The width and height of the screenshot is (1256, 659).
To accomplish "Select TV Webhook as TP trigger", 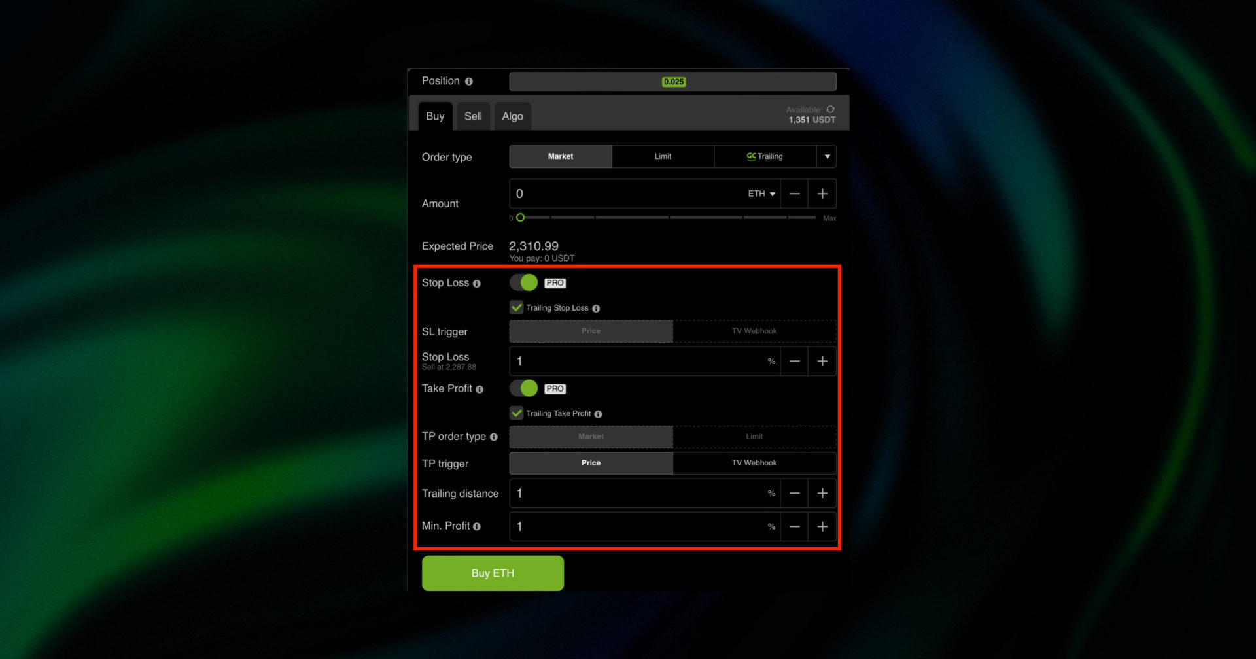I will (x=754, y=463).
